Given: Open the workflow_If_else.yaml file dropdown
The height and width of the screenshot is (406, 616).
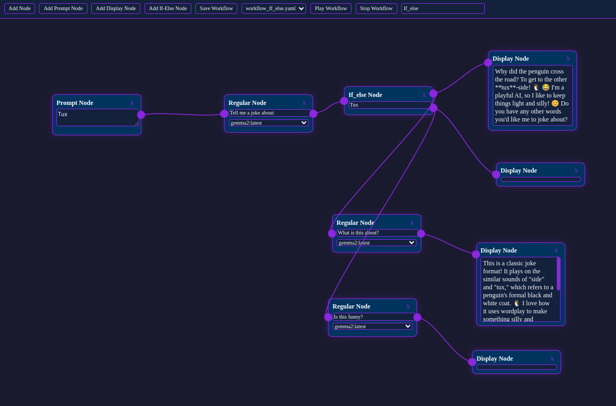Looking at the screenshot, I should click(x=274, y=8).
